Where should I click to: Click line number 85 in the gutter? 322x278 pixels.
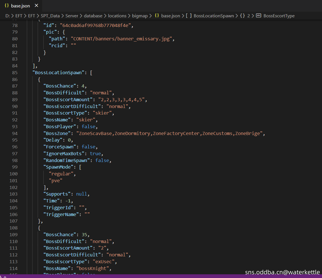click(x=15, y=72)
